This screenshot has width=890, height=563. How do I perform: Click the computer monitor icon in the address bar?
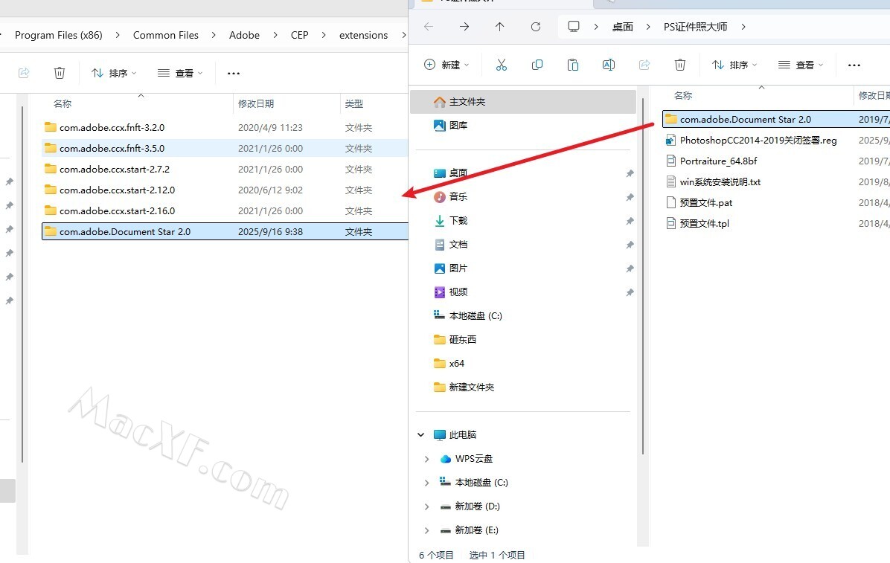(574, 27)
